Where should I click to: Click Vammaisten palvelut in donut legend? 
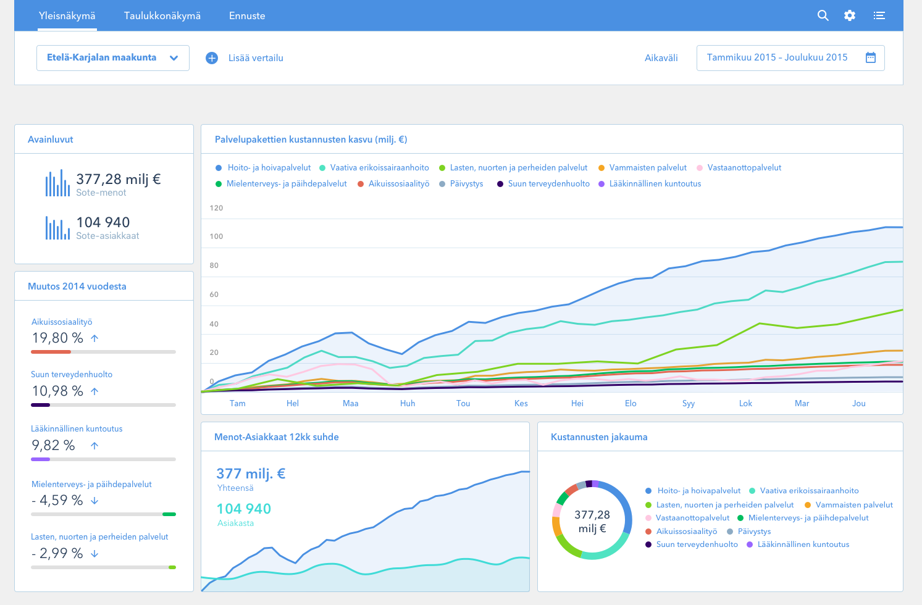(x=849, y=505)
